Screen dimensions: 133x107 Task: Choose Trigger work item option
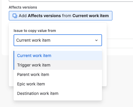(x=58, y=65)
